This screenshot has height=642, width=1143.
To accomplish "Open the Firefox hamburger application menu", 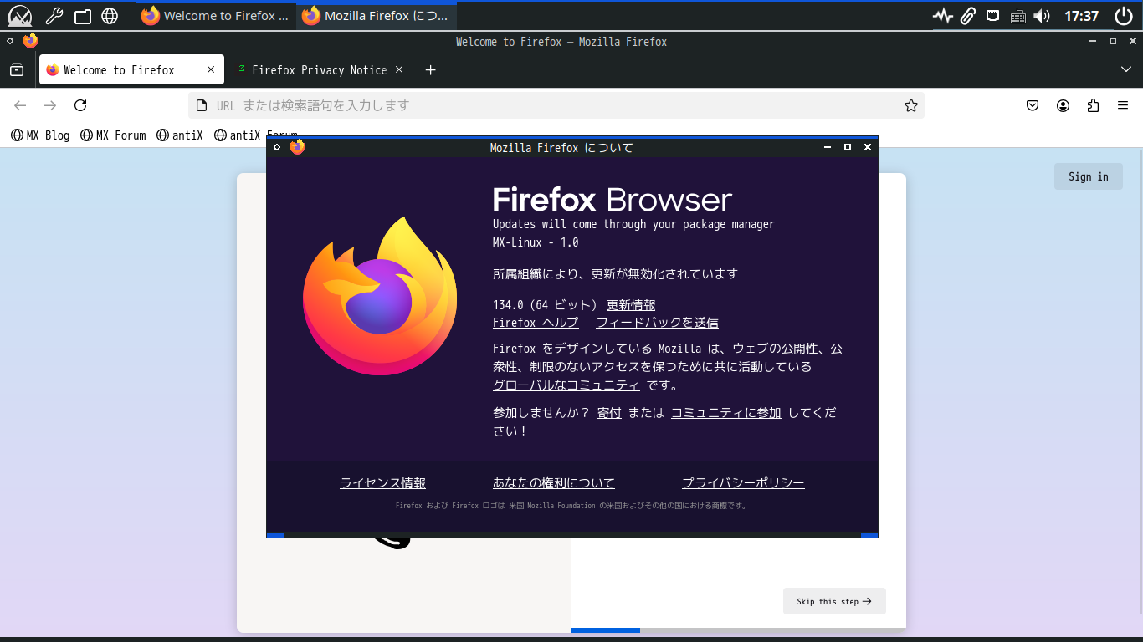I will point(1123,105).
